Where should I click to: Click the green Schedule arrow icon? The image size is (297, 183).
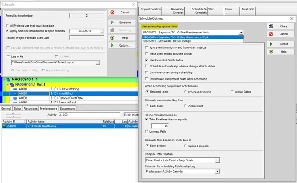pos(112,23)
